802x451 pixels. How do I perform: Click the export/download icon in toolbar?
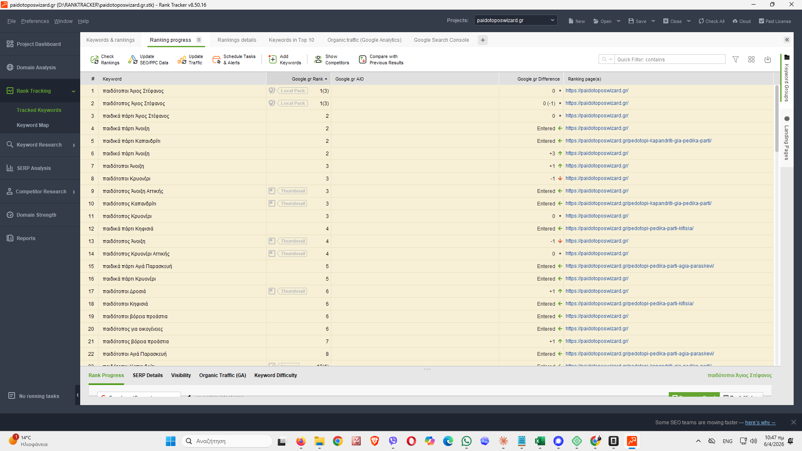(768, 60)
